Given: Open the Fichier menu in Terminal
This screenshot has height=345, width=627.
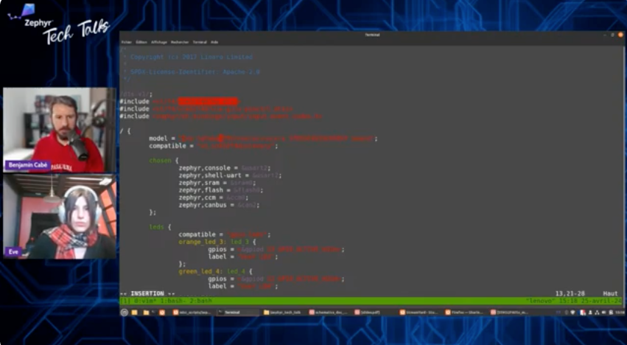Looking at the screenshot, I should [126, 42].
